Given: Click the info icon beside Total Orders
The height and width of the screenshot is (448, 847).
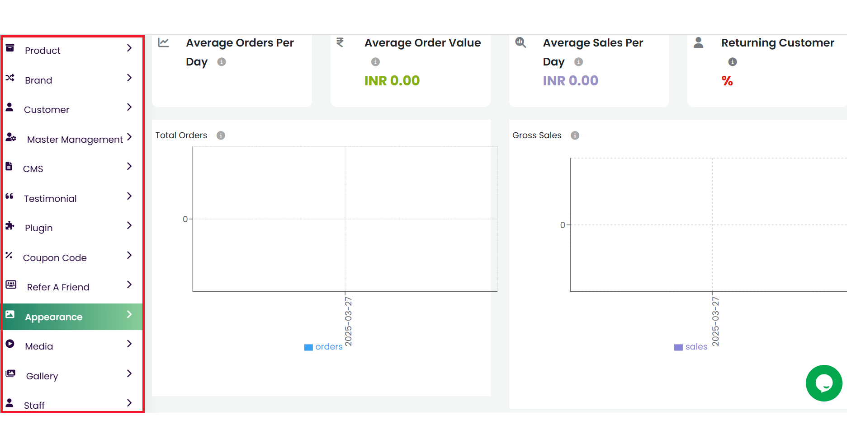Looking at the screenshot, I should (x=221, y=135).
